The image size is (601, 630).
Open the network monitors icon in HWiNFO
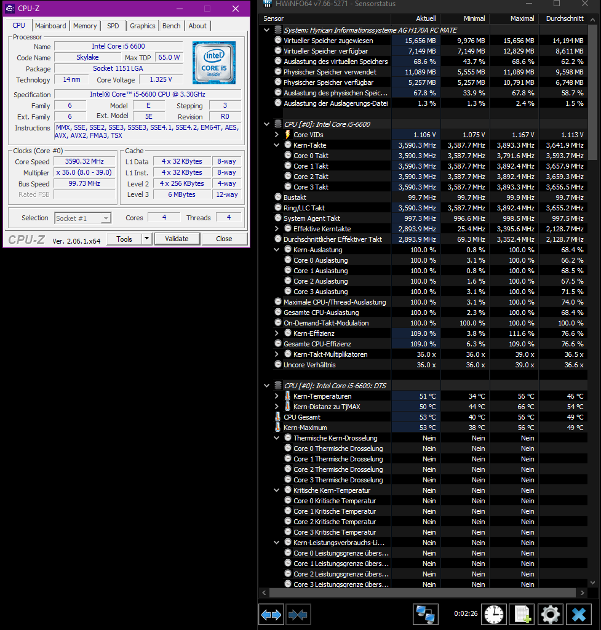[426, 615]
